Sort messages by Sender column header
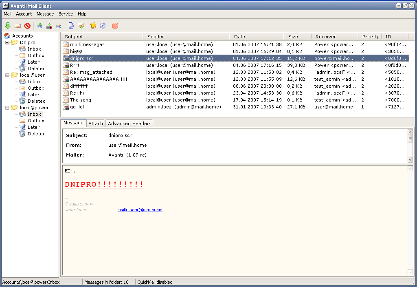This screenshot has height=287, width=417. pyautogui.click(x=186, y=37)
